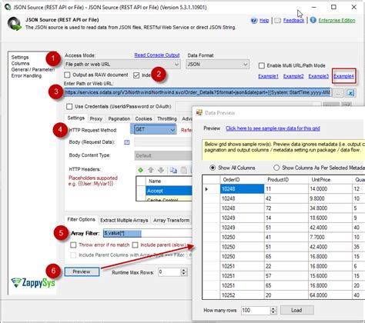Open the Body Content Type dropdown

[x=163, y=155]
